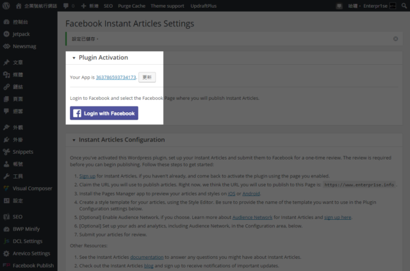Open Theme support in admin bar
The height and width of the screenshot is (271, 410).
[167, 6]
